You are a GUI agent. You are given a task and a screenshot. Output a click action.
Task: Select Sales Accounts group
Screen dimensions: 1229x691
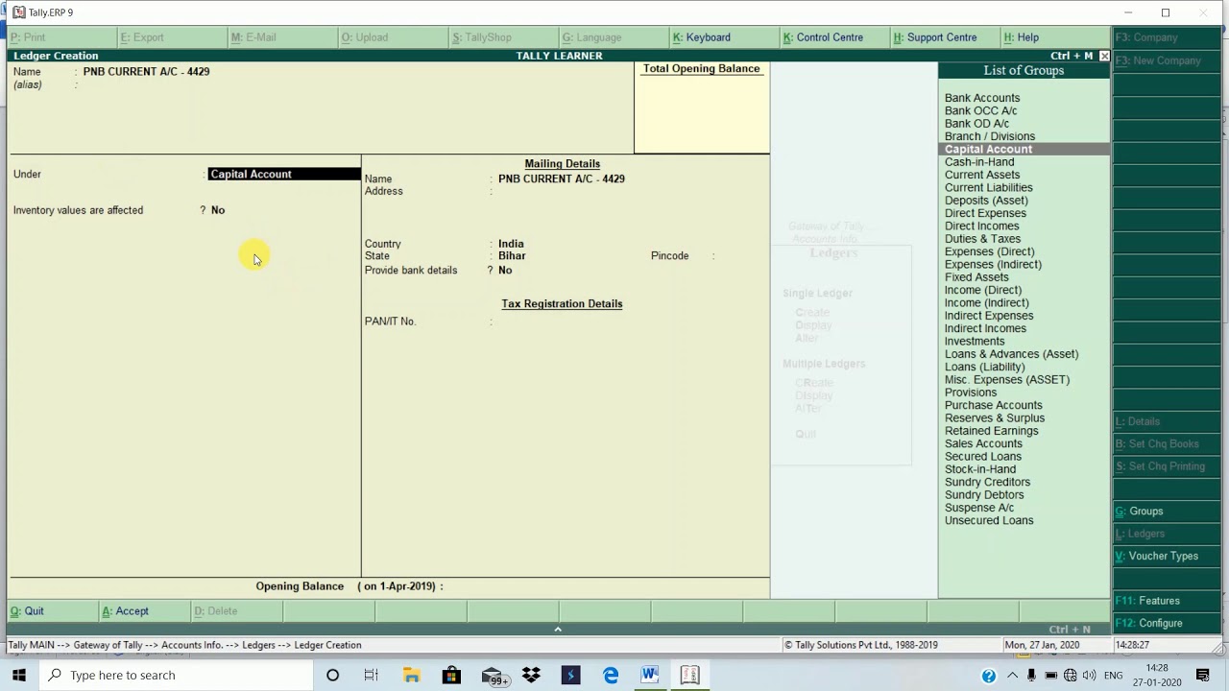(x=983, y=443)
